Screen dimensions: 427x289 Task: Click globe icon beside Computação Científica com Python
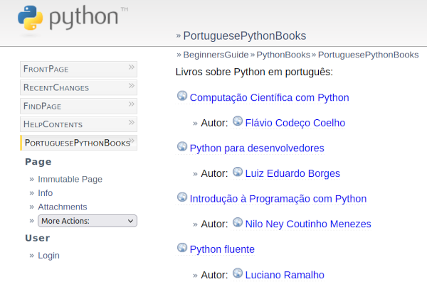182,96
